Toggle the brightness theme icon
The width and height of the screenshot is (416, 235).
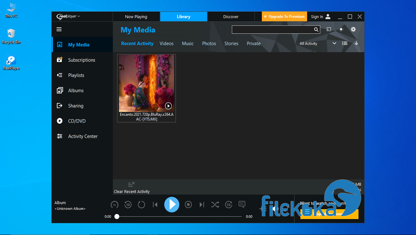click(341, 29)
